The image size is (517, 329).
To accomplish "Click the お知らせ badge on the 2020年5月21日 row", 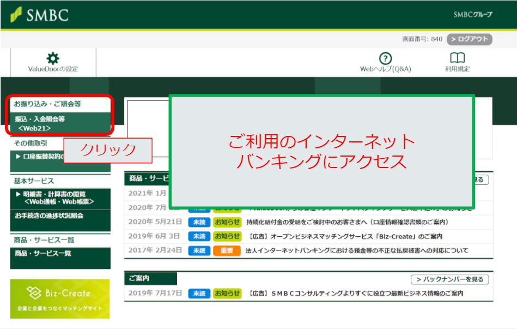I will coord(227,222).
